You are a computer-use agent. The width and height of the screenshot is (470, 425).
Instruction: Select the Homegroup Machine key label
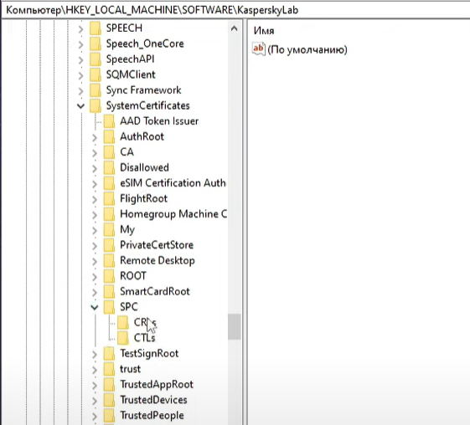(x=173, y=214)
